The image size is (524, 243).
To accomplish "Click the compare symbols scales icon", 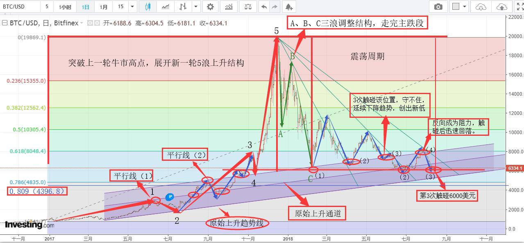I will [248, 7].
